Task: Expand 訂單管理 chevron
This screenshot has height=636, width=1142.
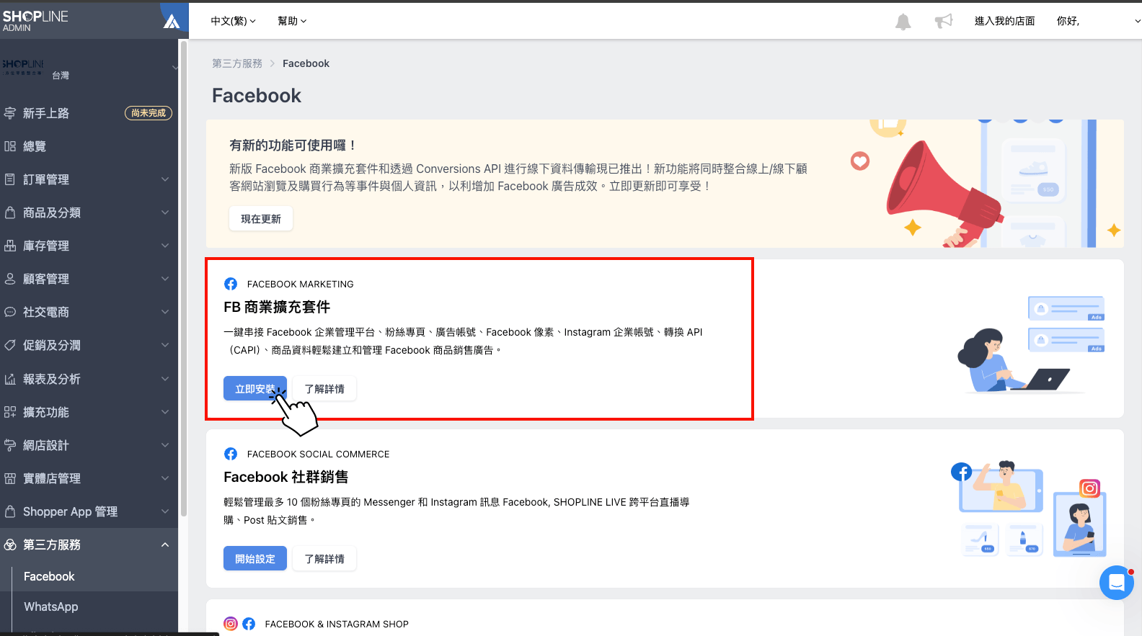Action: point(165,179)
